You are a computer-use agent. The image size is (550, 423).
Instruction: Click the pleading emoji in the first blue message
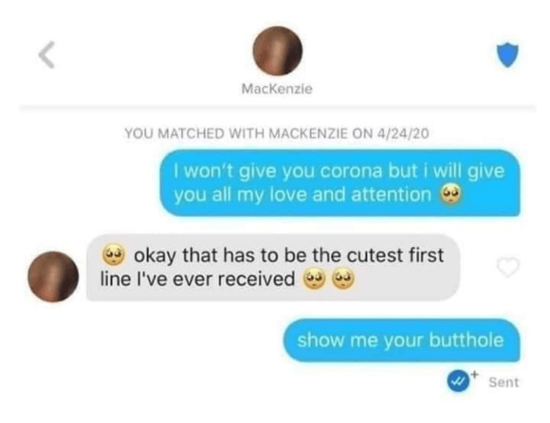coord(451,193)
